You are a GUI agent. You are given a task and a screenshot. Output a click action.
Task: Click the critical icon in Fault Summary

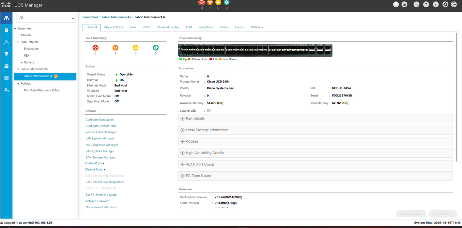(x=95, y=48)
